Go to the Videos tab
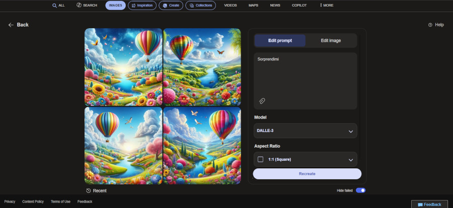Image resolution: width=453 pixels, height=208 pixels. [230, 5]
